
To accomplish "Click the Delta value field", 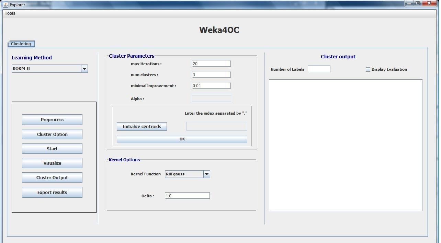I will tap(187, 195).
